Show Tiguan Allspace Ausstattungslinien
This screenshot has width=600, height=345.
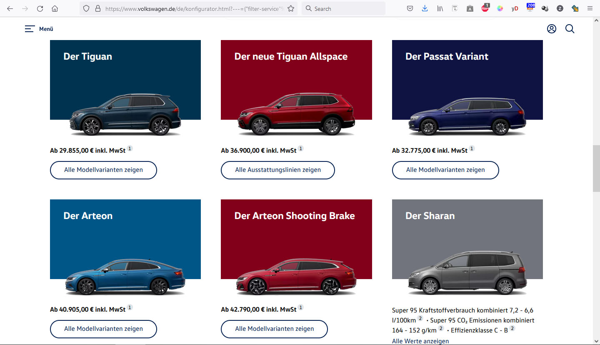pyautogui.click(x=277, y=170)
